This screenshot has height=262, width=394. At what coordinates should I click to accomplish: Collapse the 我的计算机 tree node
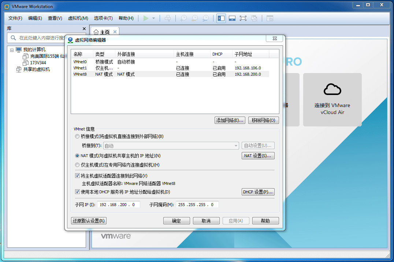click(x=12, y=50)
